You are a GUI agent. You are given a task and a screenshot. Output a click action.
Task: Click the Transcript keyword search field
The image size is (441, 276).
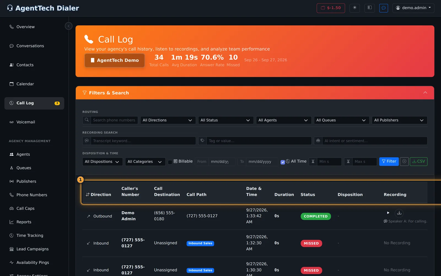pos(143,141)
